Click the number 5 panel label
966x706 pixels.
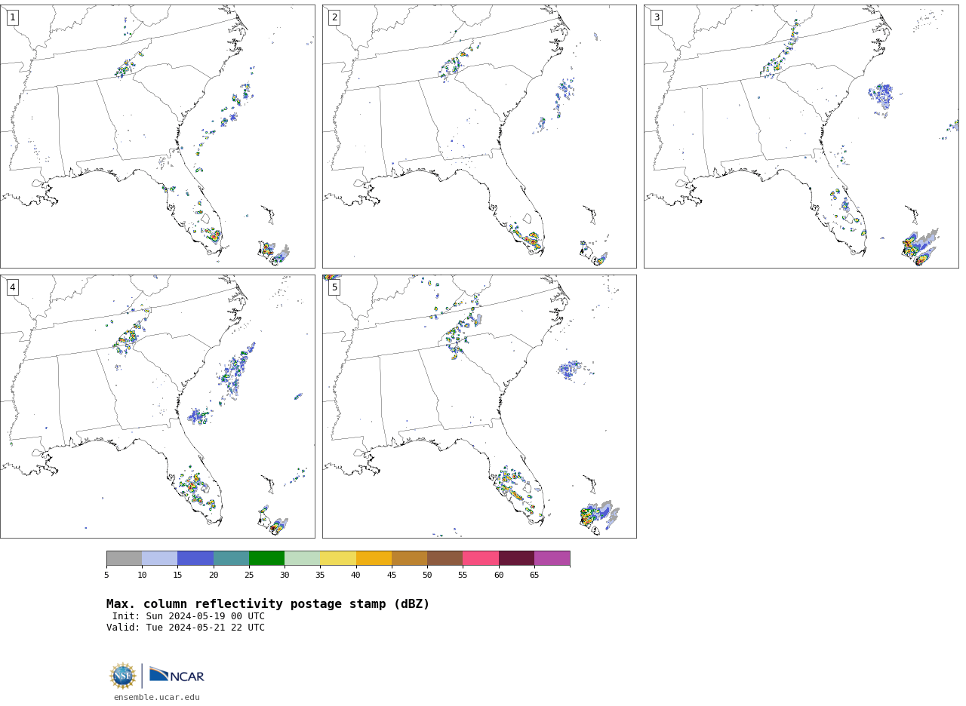tap(334, 287)
